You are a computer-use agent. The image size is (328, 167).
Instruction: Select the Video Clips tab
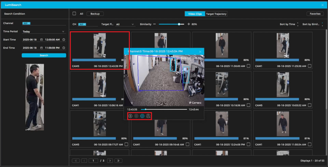(x=195, y=14)
